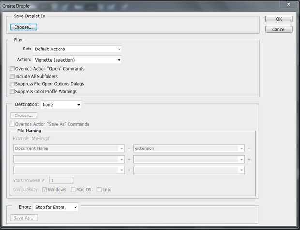The width and height of the screenshot is (300, 230).
Task: Open the Action dropdown showing Vignette (selection)
Action: pyautogui.click(x=77, y=60)
